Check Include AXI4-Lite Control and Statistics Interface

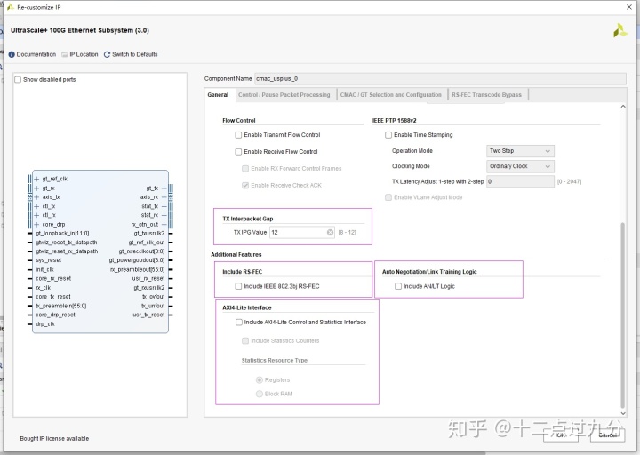click(239, 323)
